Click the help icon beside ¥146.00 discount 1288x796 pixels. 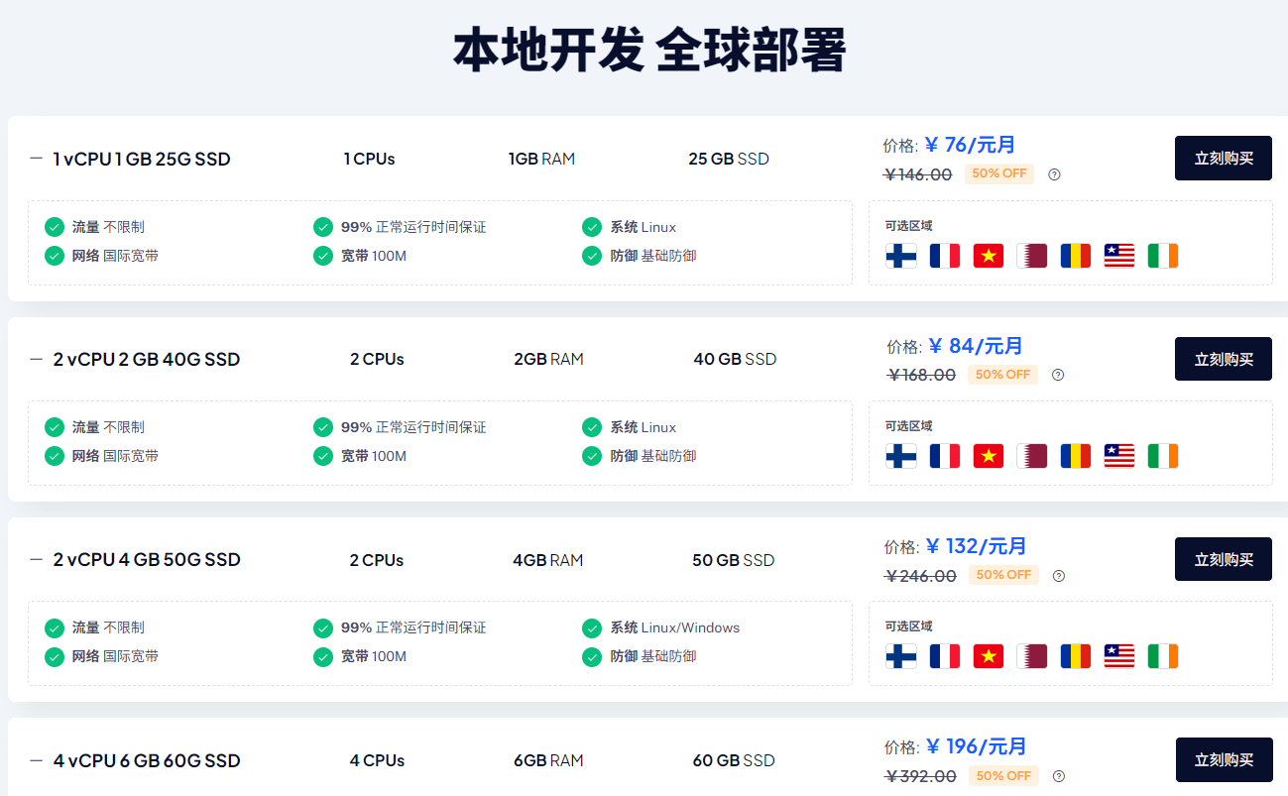[1054, 174]
